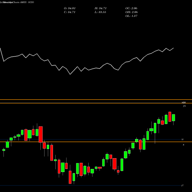Select the rightmost green candlestick
Image resolution: width=192 pixels, height=192 pixels.
coord(174,118)
